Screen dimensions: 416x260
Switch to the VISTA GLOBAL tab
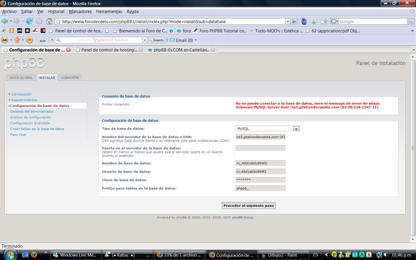tap(21, 78)
